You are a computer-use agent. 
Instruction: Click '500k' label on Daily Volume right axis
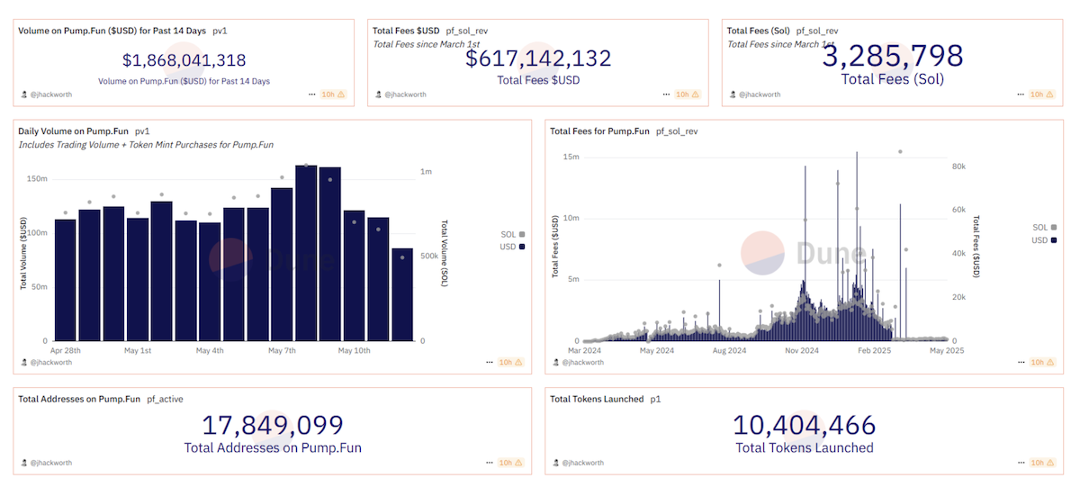click(x=430, y=256)
